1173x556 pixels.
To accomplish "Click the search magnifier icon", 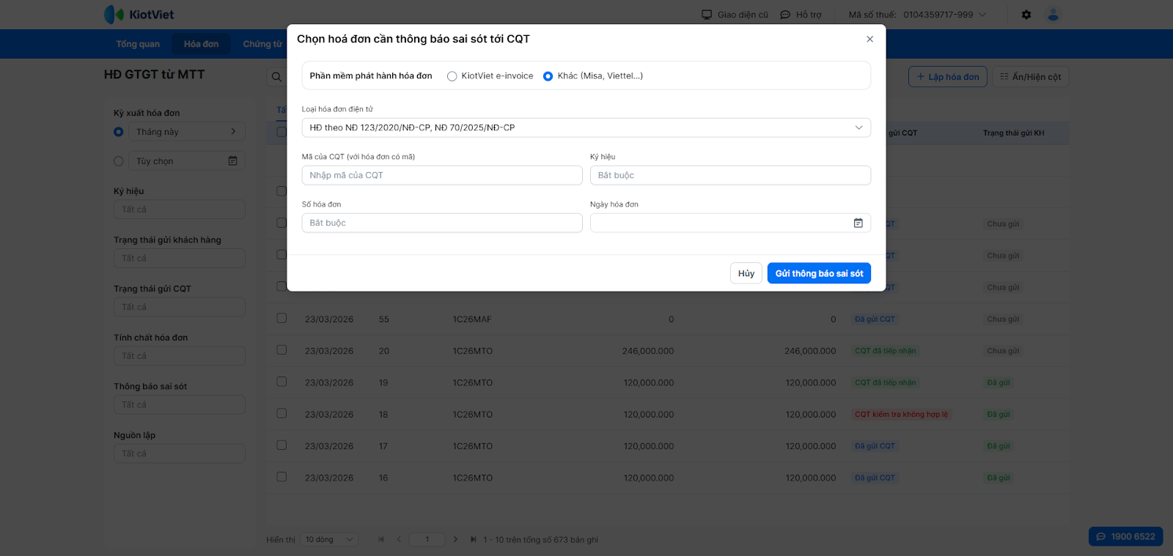I will 276,77.
